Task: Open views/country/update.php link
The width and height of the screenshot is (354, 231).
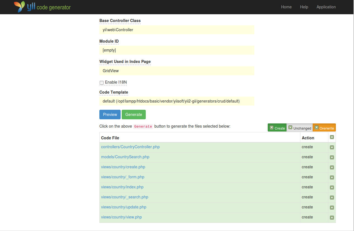Action: [124, 207]
